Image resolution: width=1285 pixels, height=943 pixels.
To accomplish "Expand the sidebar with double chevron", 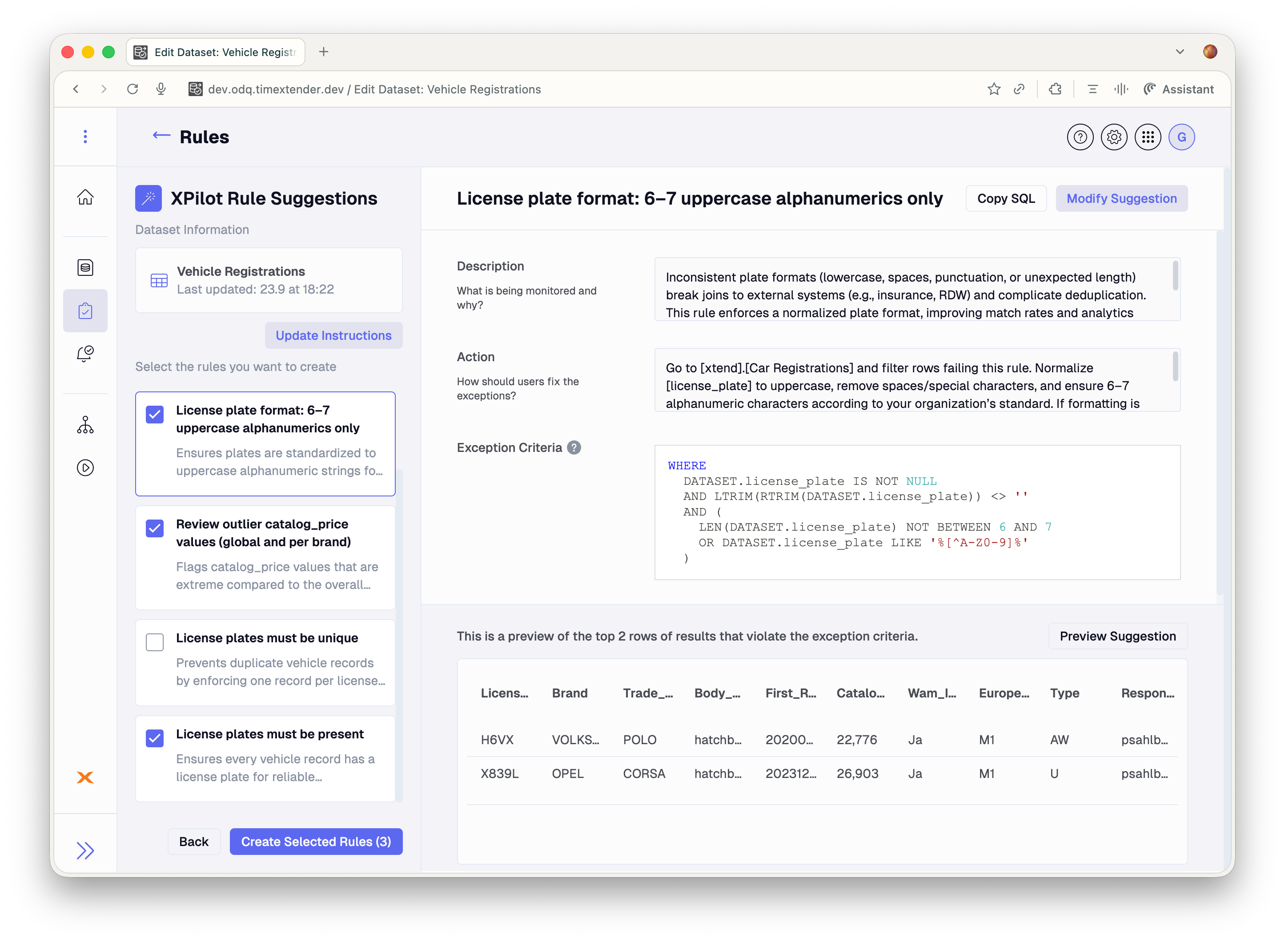I will (x=85, y=850).
